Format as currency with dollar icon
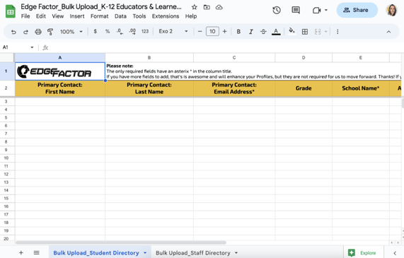Screen dimensions: 404x258 pos(96,31)
